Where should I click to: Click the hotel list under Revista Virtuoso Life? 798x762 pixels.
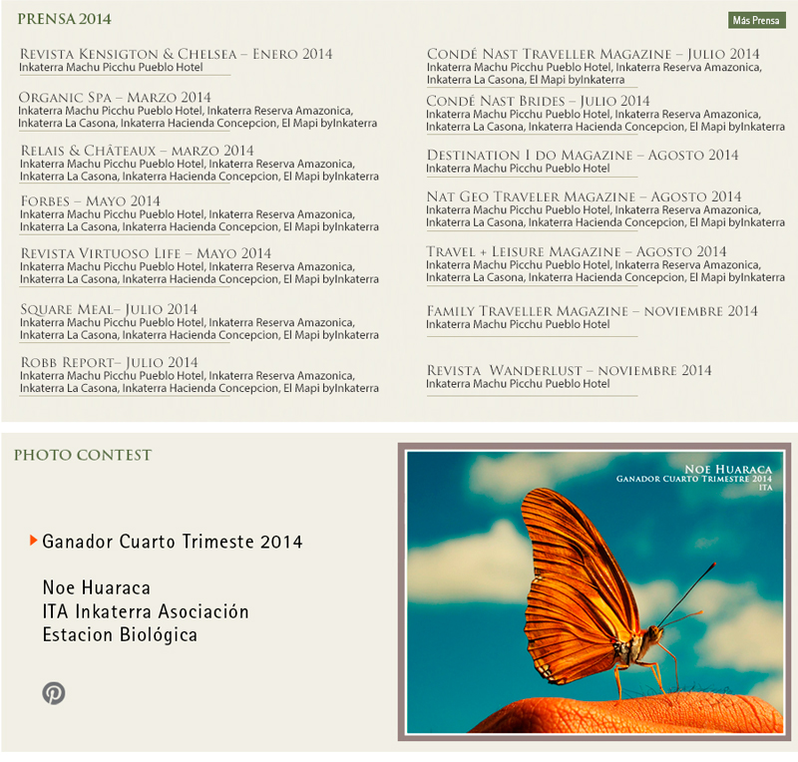point(199,273)
